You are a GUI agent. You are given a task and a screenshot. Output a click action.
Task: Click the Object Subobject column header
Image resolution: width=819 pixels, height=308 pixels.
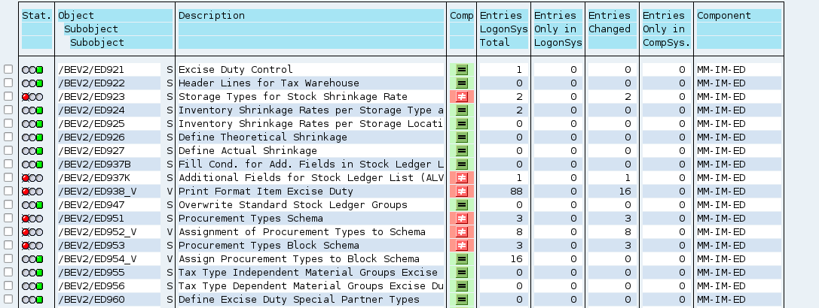pyautogui.click(x=115, y=29)
